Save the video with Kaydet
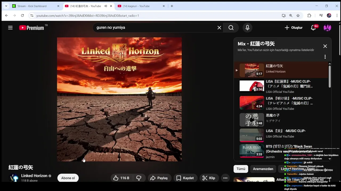Screen dimensions: 341x191 click(185, 178)
